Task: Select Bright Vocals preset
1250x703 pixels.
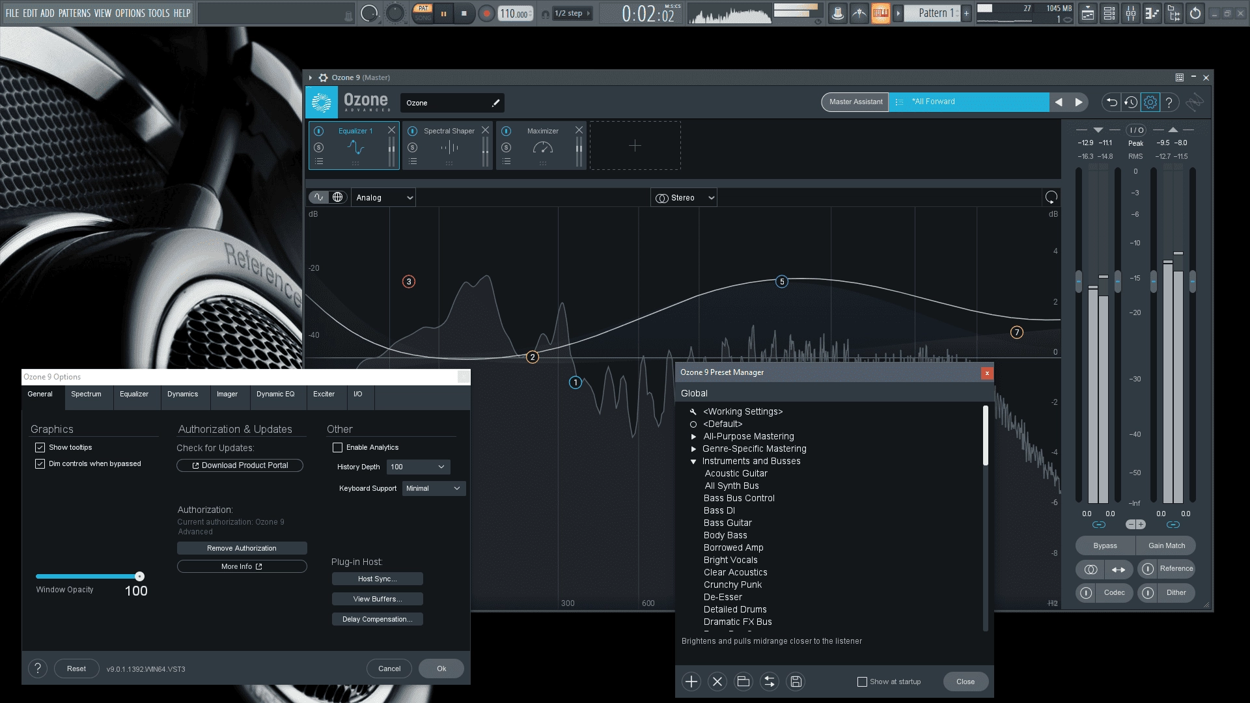Action: [730, 560]
